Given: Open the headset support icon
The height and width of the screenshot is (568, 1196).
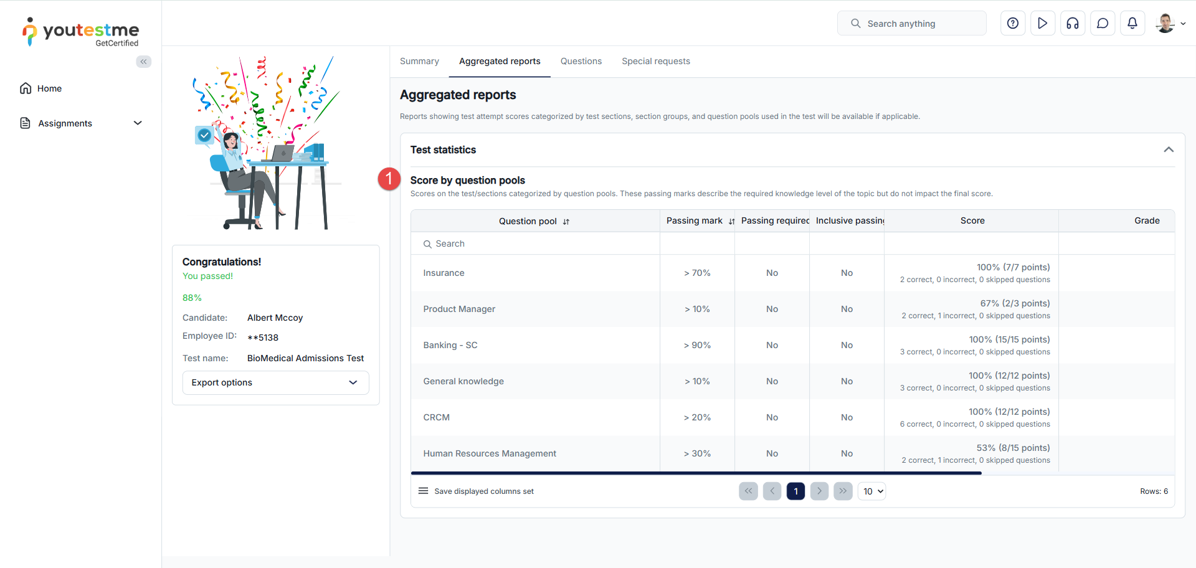Looking at the screenshot, I should point(1073,24).
